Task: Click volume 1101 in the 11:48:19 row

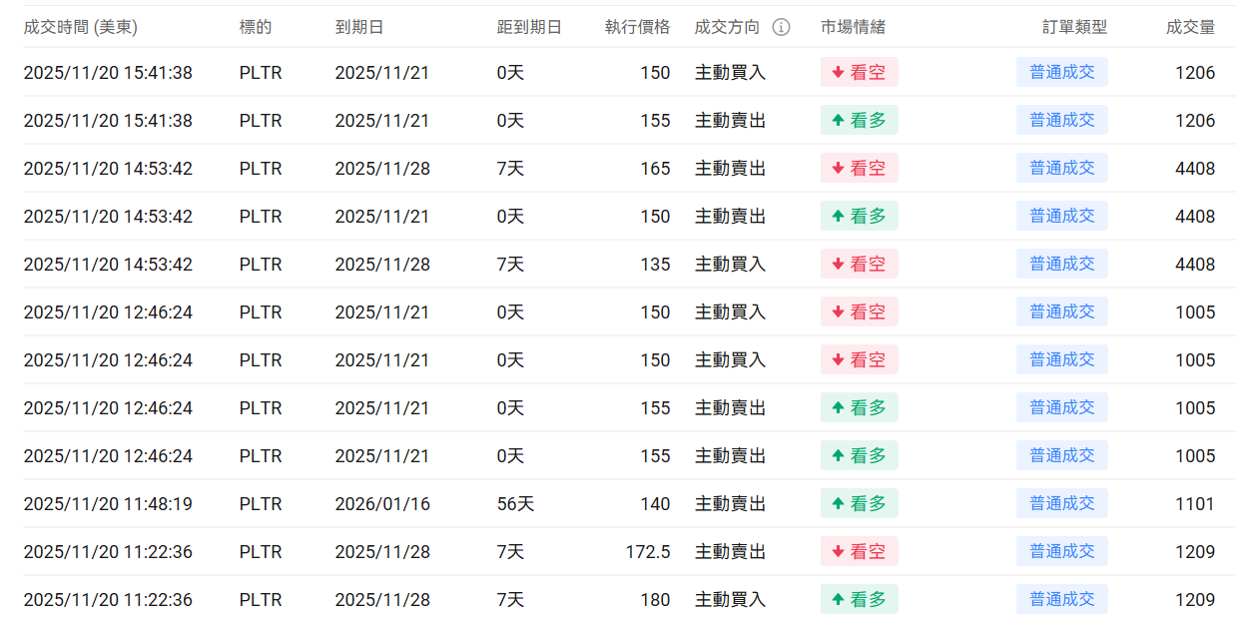Action: tap(1194, 504)
